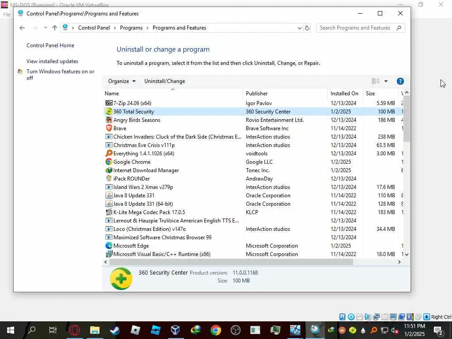This screenshot has width=452, height=339.
Task: Click the Microsoft Visual Basic/C++ Runtime icon
Action: 109,254
